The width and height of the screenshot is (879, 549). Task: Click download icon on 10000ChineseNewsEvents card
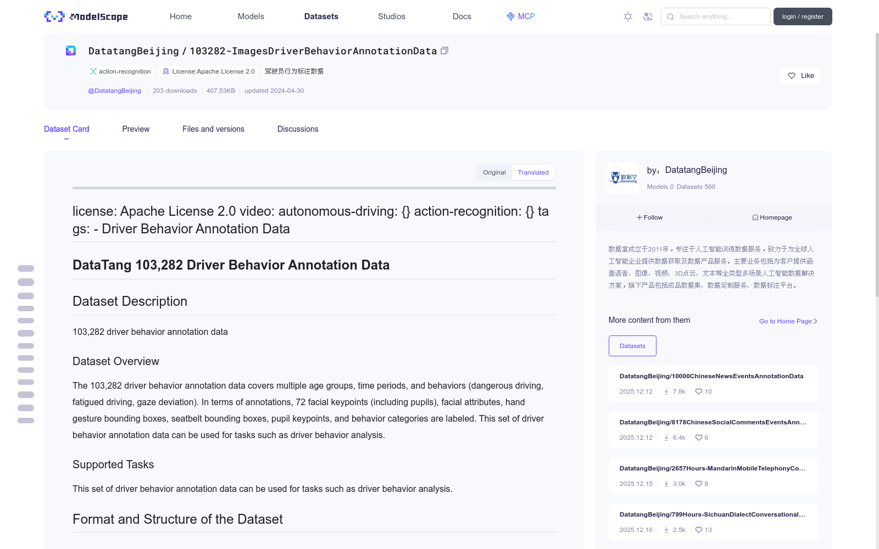(x=666, y=391)
